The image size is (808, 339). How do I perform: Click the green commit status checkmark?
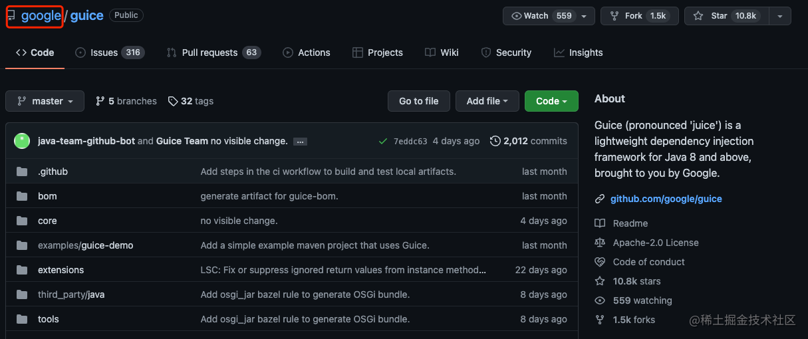click(382, 141)
